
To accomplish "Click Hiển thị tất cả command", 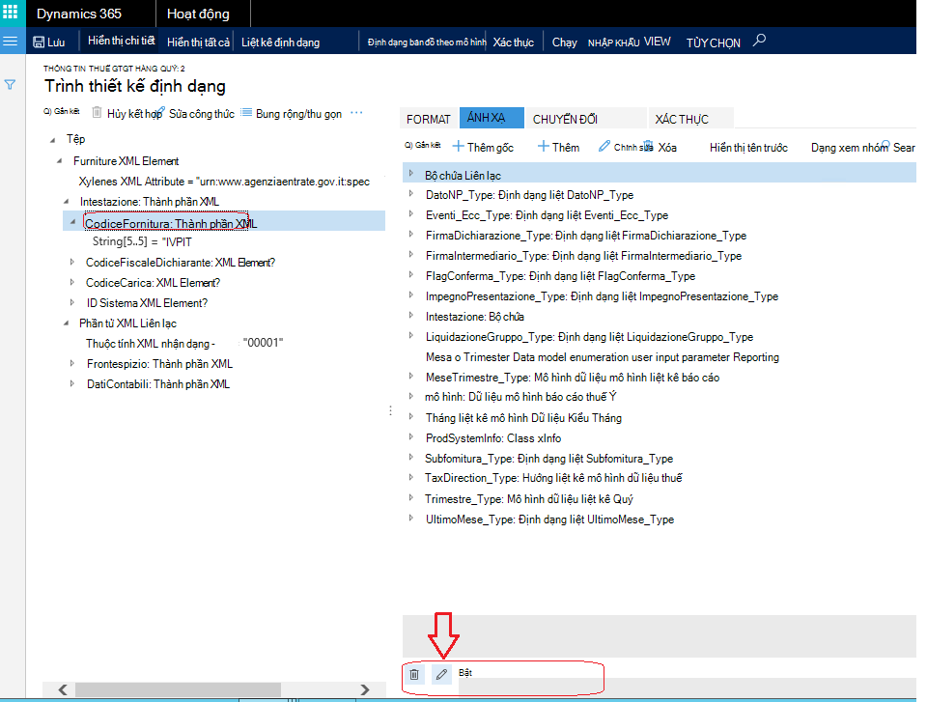I will pos(198,42).
